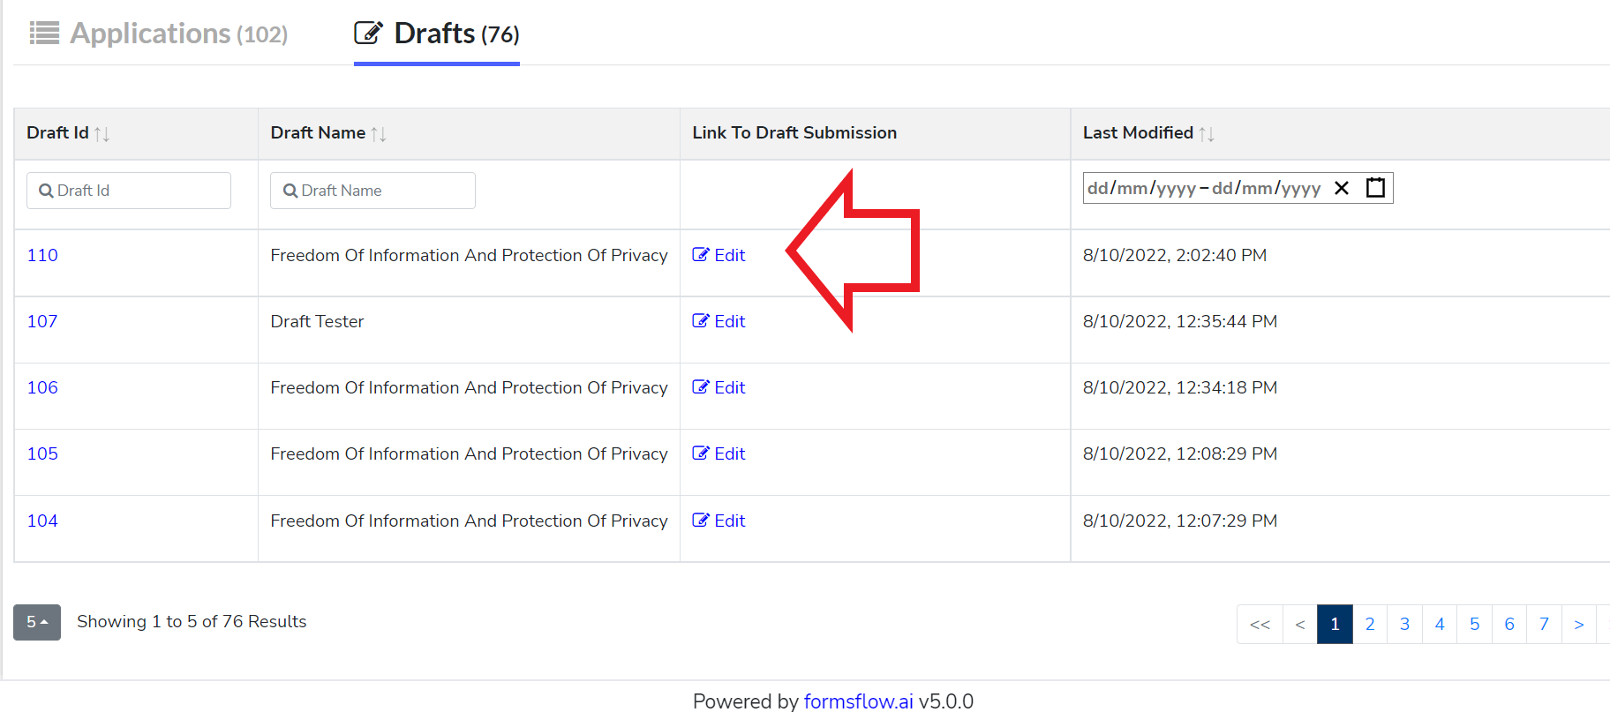1610x712 pixels.
Task: Visit the formsflow.ai footer link
Action: coord(858,701)
